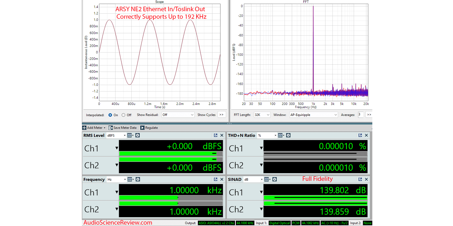Pop out the Frequency meter panel

click(215, 179)
